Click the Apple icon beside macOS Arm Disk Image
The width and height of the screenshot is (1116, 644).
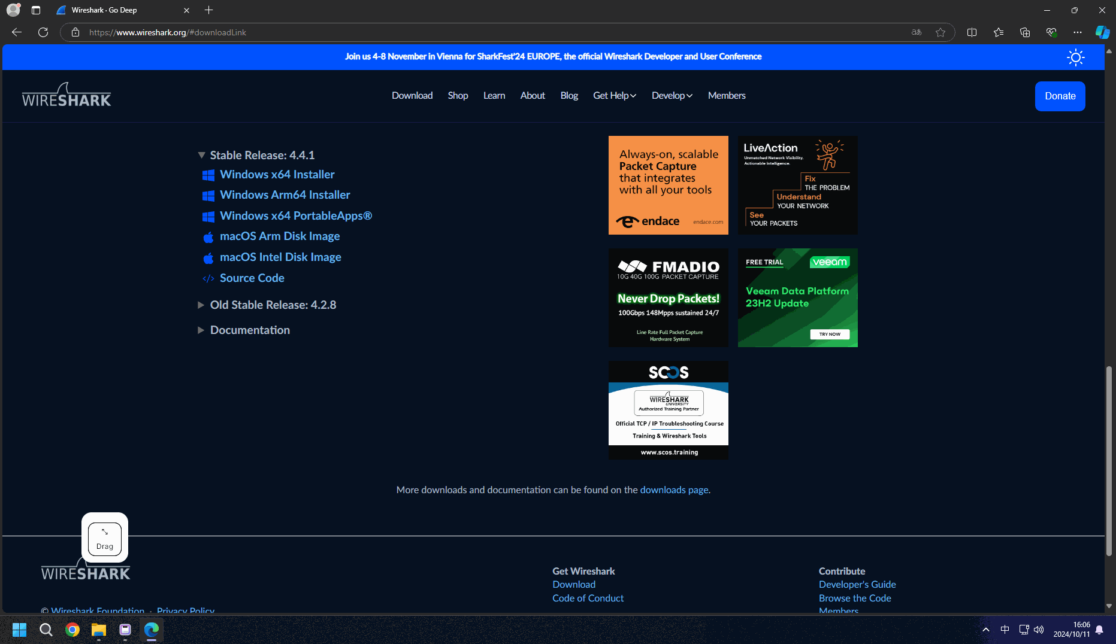[x=208, y=237]
